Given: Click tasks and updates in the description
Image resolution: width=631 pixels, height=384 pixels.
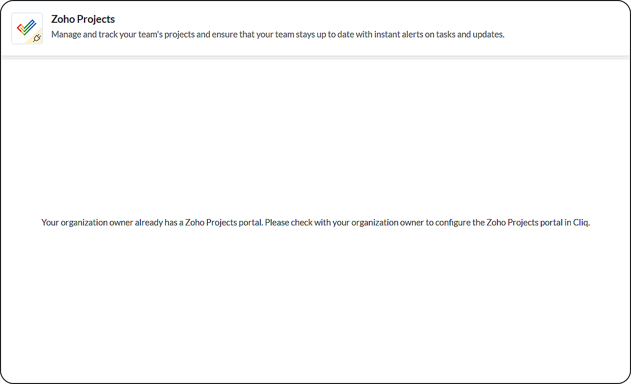Looking at the screenshot, I should [470, 34].
